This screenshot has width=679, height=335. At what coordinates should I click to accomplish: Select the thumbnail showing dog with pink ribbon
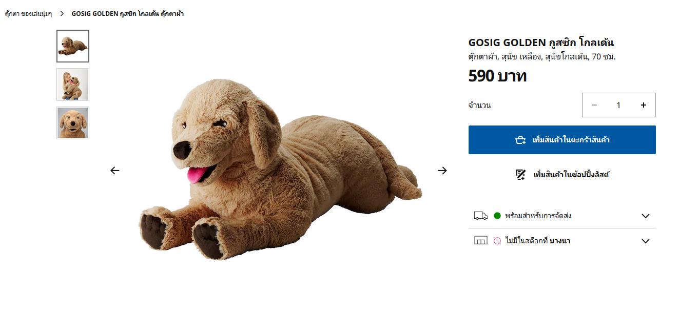point(72,84)
